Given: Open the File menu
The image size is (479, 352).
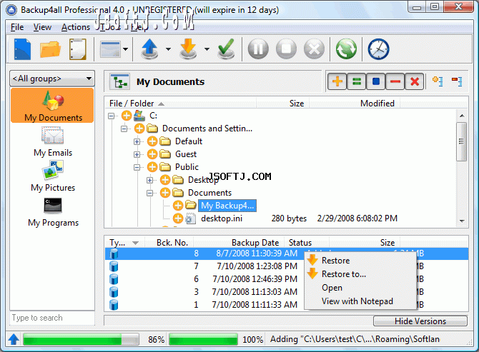Looking at the screenshot, I should pos(17,27).
